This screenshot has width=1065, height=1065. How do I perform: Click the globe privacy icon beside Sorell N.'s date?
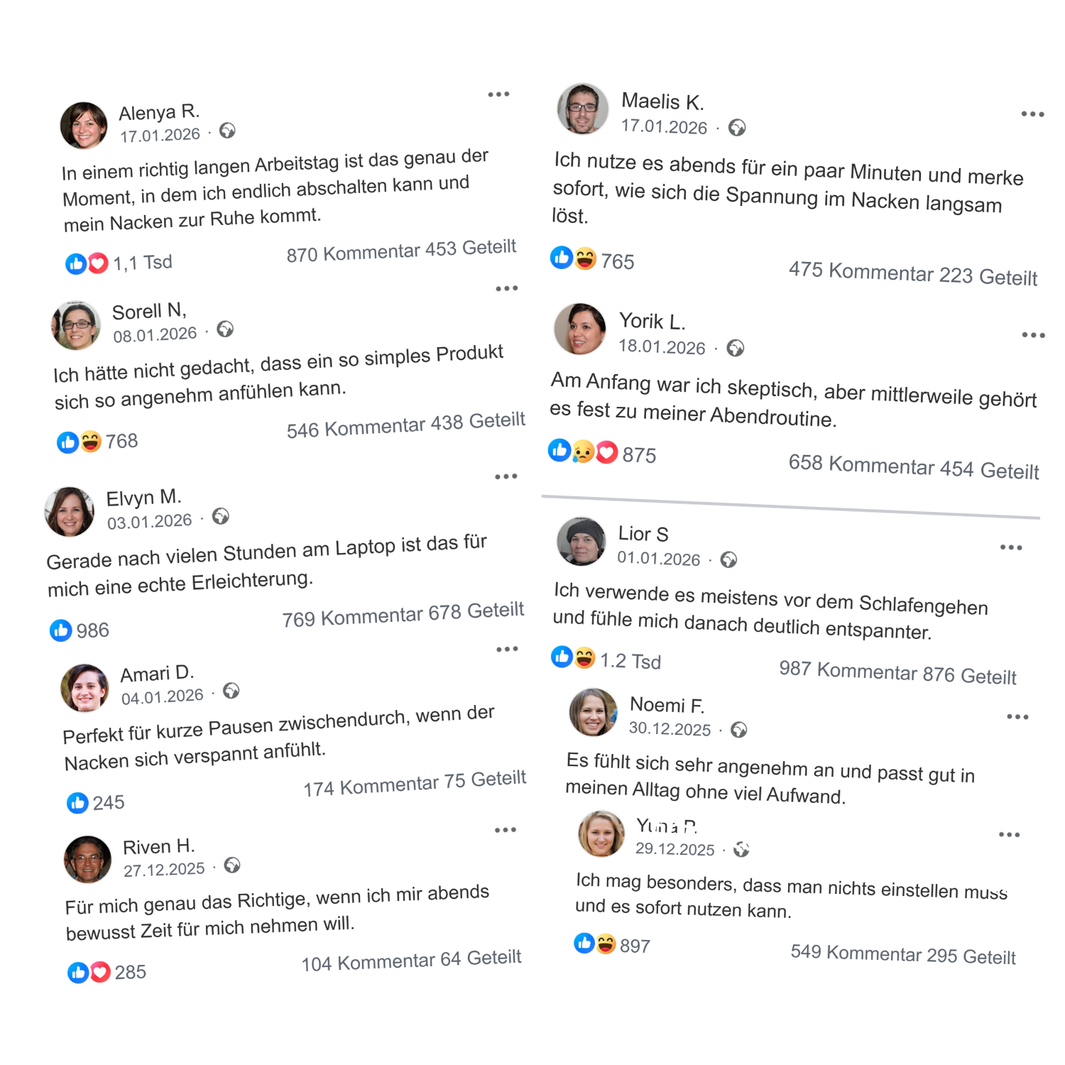(225, 329)
